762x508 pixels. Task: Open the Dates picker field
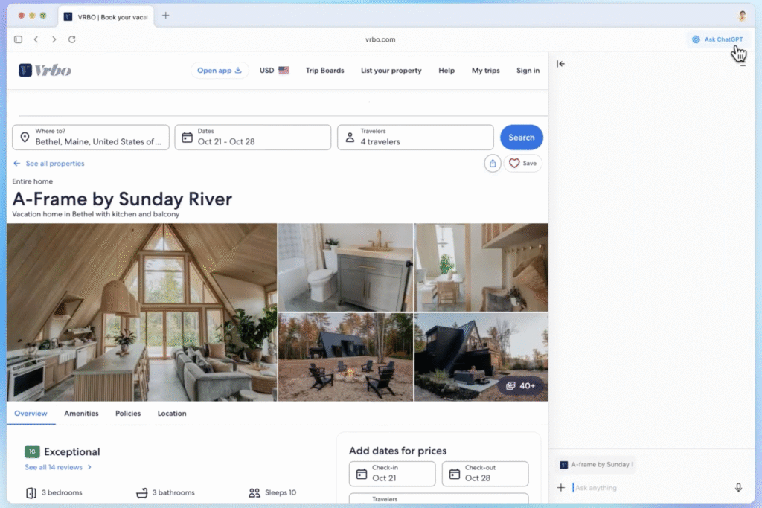[253, 138]
